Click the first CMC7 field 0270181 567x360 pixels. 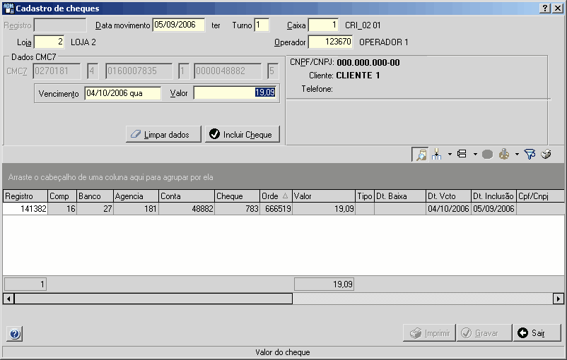(x=57, y=71)
